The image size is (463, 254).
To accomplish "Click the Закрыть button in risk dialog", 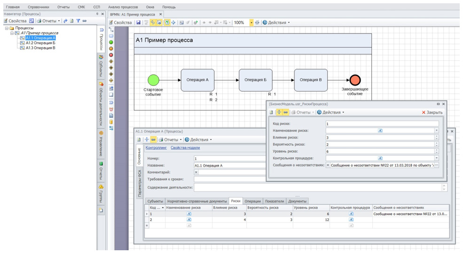I will (x=432, y=113).
